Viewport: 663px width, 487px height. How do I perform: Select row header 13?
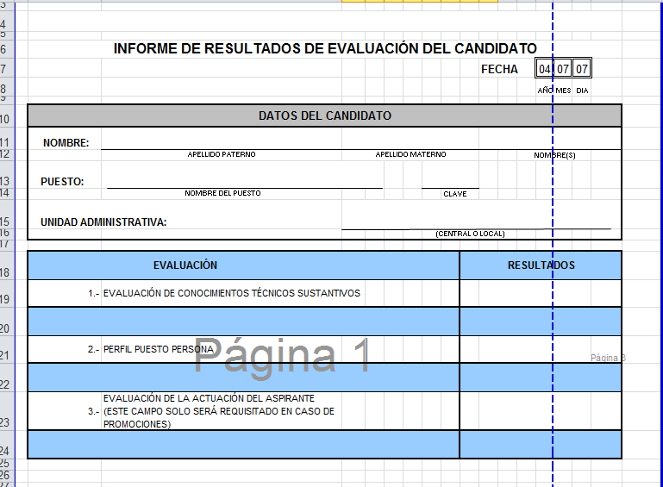click(7, 176)
